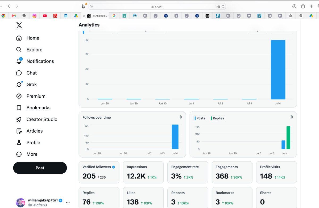
Task: Open Articles from the sidebar
Action: (x=30, y=131)
